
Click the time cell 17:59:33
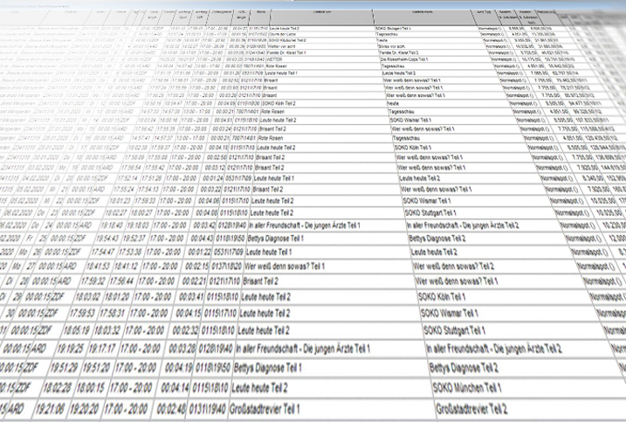click(x=145, y=201)
